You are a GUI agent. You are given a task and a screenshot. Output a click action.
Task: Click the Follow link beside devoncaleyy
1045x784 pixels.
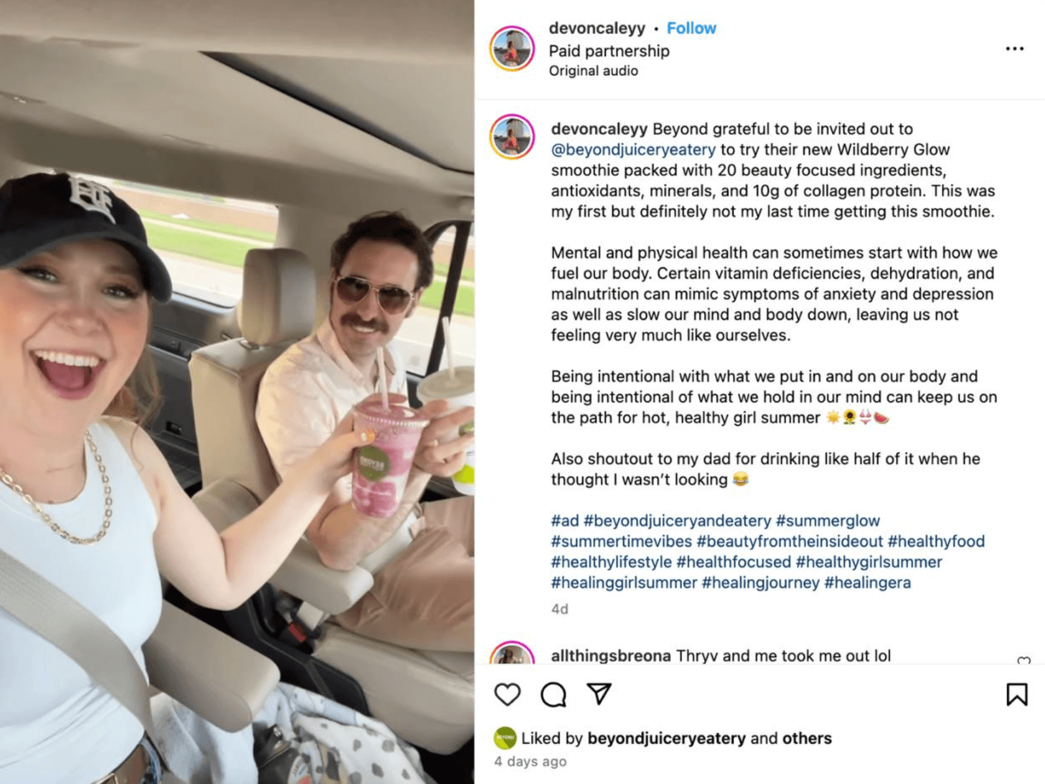(x=691, y=28)
